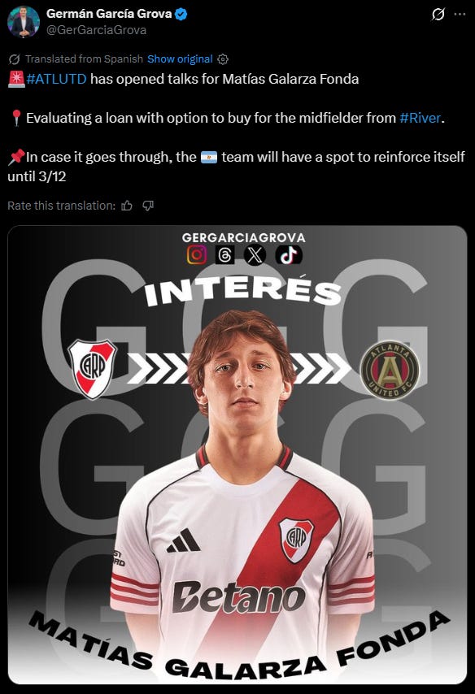Click the River Plate crest in image

tap(92, 369)
